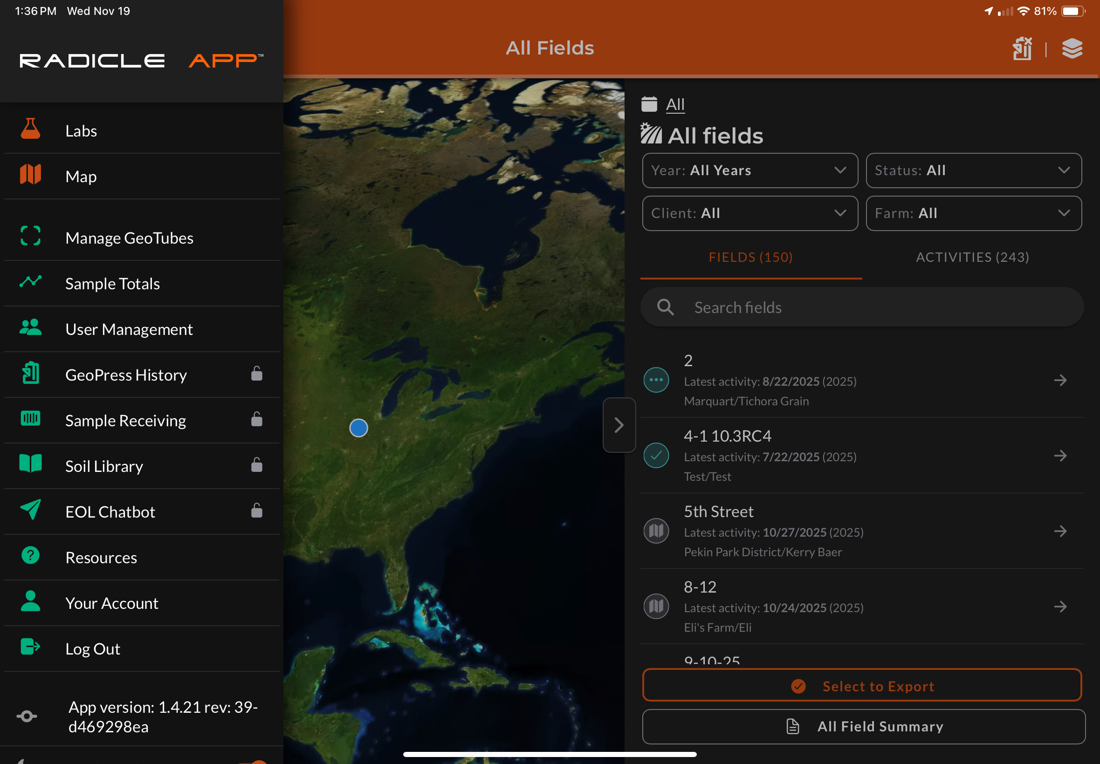Collapse the field panel with chevron handle
Viewport: 1100px width, 764px height.
pos(619,425)
